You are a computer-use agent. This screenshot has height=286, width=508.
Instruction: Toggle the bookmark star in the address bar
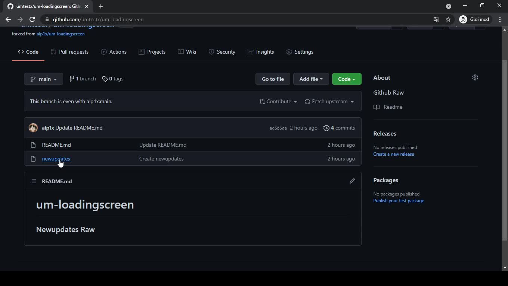click(x=448, y=19)
